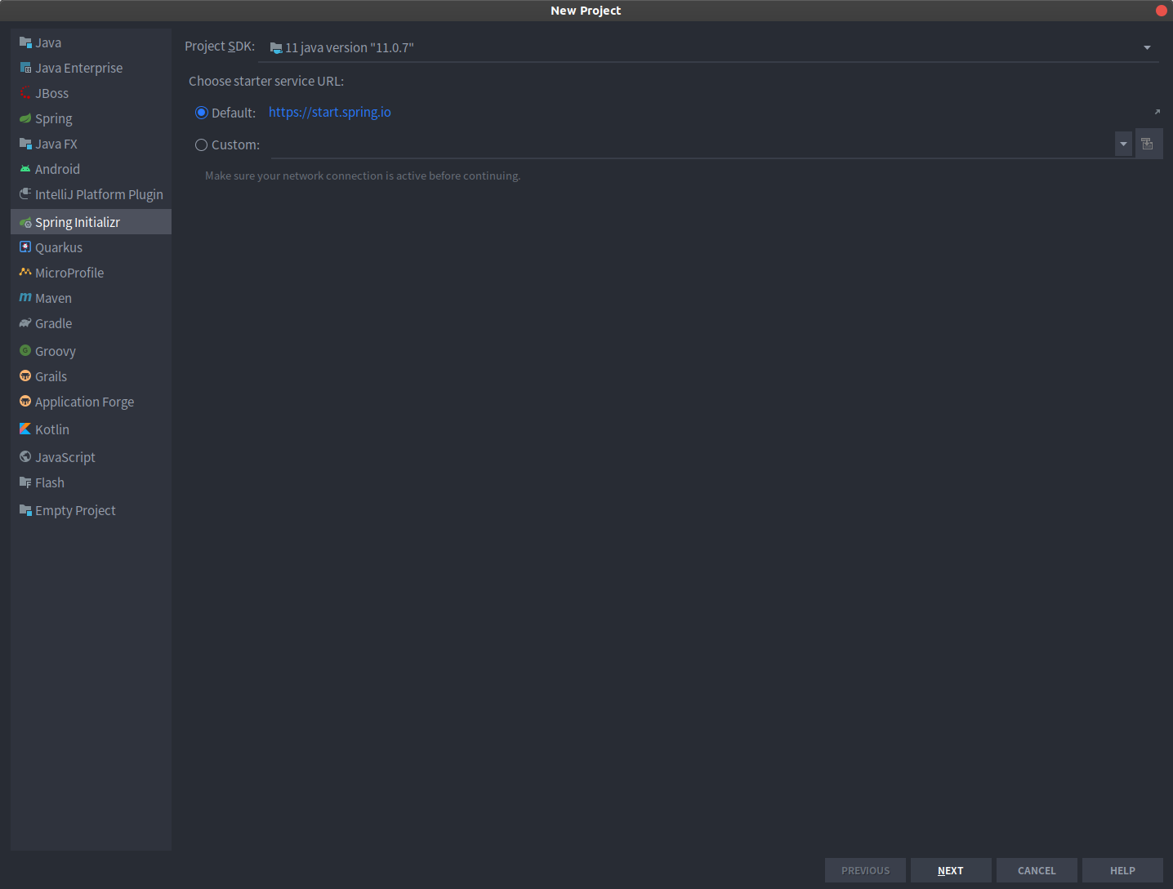Click the Next button
The height and width of the screenshot is (889, 1173).
tap(951, 870)
